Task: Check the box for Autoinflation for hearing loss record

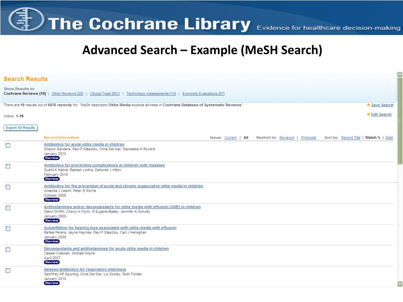Action: point(8,228)
